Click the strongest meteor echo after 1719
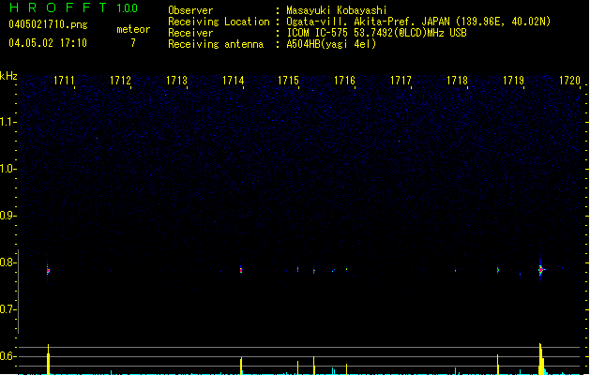Image resolution: width=590 pixels, height=375 pixels. [x=540, y=269]
